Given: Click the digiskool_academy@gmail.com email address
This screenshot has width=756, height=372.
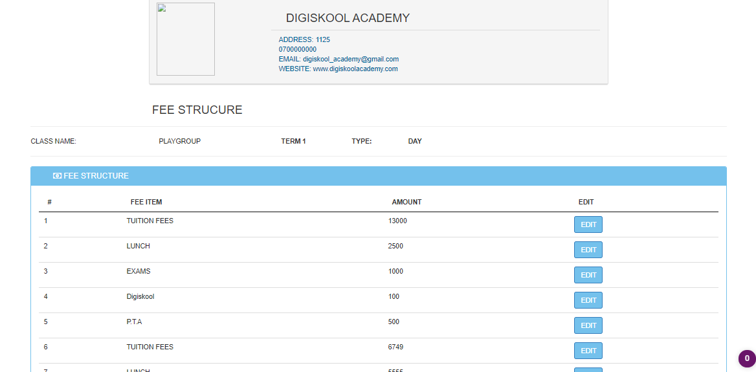Looking at the screenshot, I should 350,59.
